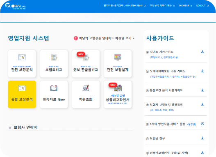This screenshot has height=157, width=216.
Task: Download the 상품비교확인서 (7월1일 시행) file
Action: (x=202, y=153)
